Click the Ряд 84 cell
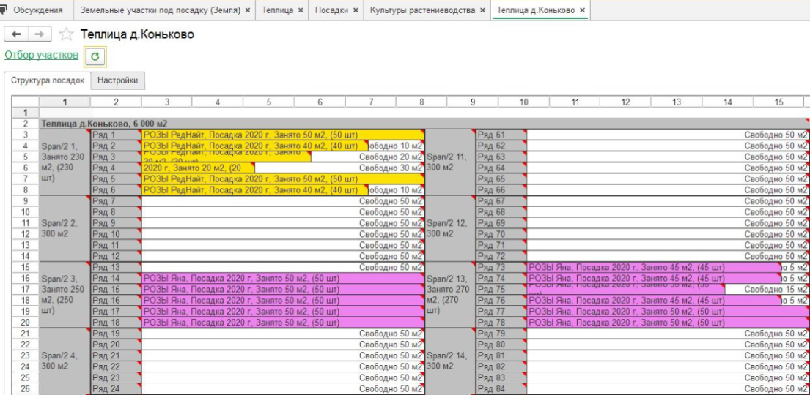 (501, 388)
